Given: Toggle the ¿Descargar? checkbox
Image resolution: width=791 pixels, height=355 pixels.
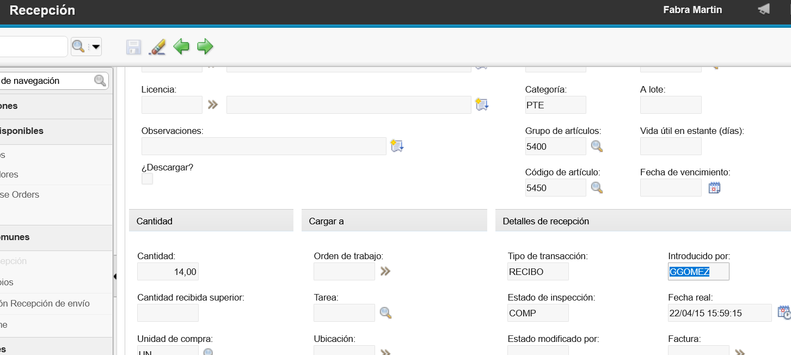Looking at the screenshot, I should pyautogui.click(x=147, y=179).
